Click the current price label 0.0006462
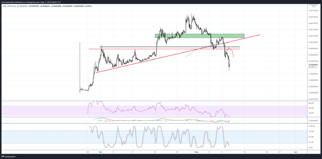The image size is (322, 159). click(x=313, y=65)
